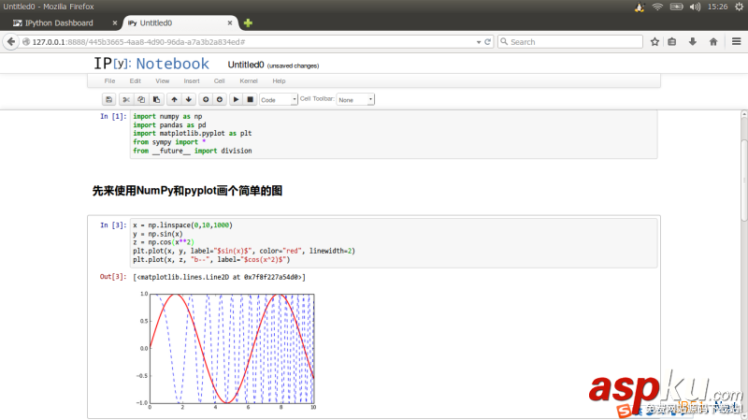Interrupt the kernel with stop button
Screen dimensions: 748x420
pyautogui.click(x=250, y=99)
